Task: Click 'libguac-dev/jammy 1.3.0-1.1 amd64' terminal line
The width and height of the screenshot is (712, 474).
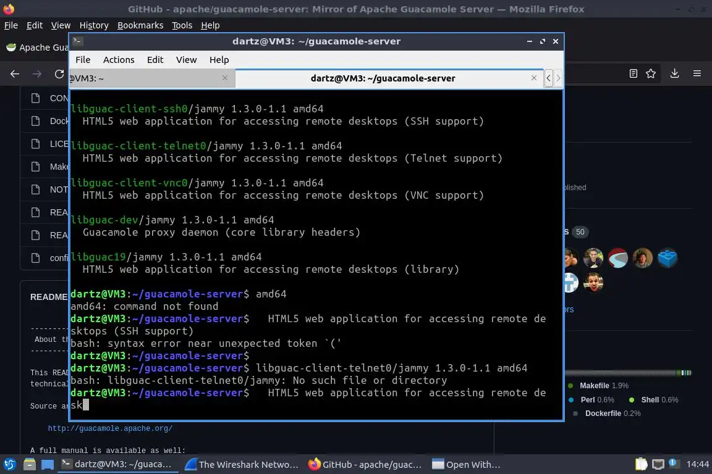Action: [x=172, y=220]
